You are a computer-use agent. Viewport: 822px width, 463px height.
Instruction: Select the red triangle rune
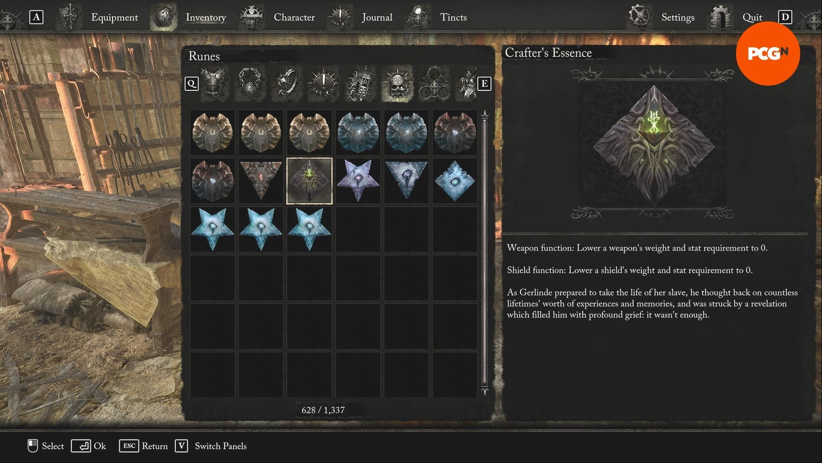[261, 181]
